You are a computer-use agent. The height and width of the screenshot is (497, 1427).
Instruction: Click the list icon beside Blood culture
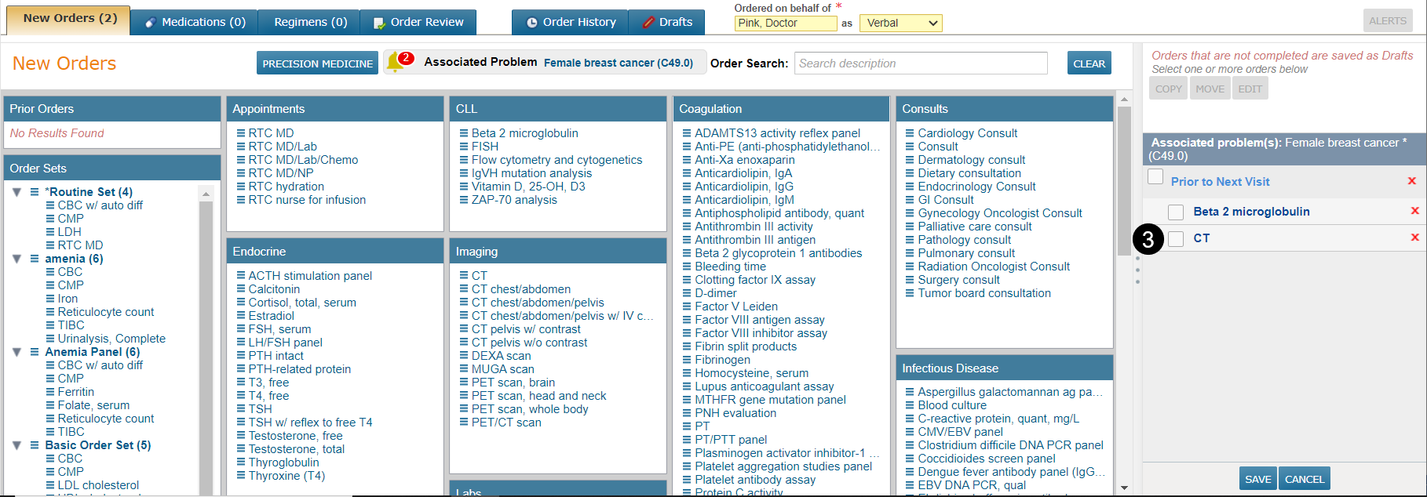point(910,405)
